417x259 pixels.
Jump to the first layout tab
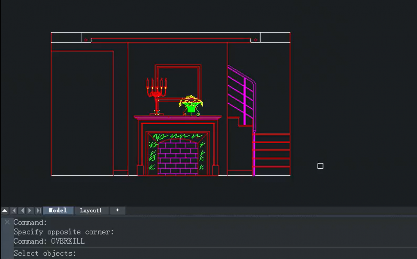click(x=14, y=210)
